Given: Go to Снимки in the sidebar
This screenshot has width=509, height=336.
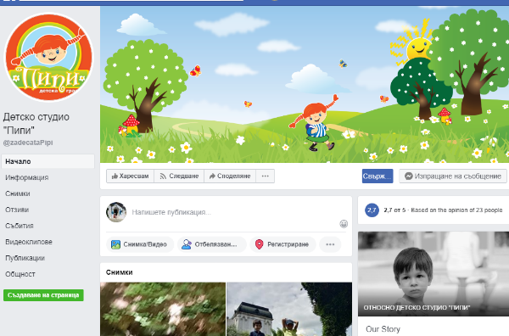Looking at the screenshot, I should 18,193.
